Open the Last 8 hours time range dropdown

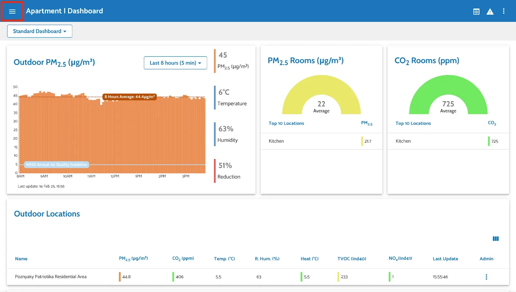[175, 63]
